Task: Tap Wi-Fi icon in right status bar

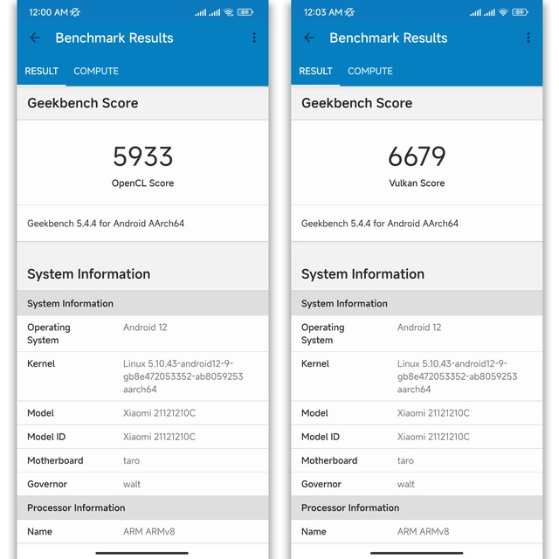Action: click(x=503, y=12)
